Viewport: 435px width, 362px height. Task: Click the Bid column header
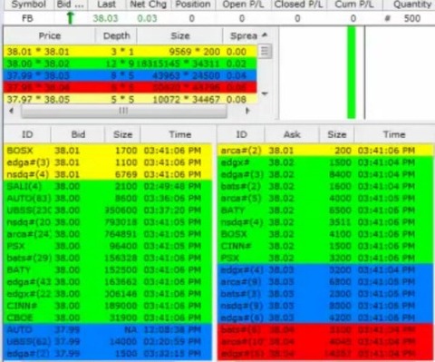[x=78, y=134]
